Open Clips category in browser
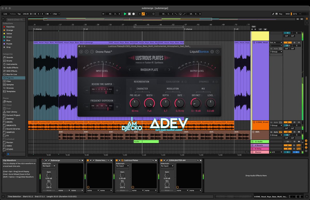310x200 pixels. coord(9,81)
